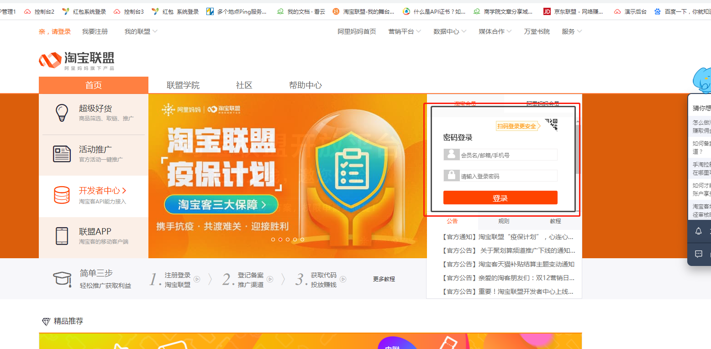711x349 pixels.
Task: Open 亲爱的淘客朋友们：双12营销日 announcement
Action: click(508, 278)
